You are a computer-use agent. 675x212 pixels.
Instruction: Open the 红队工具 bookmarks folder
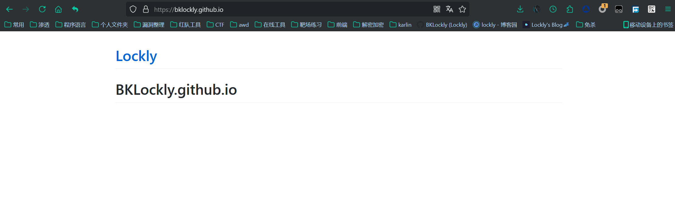[186, 25]
